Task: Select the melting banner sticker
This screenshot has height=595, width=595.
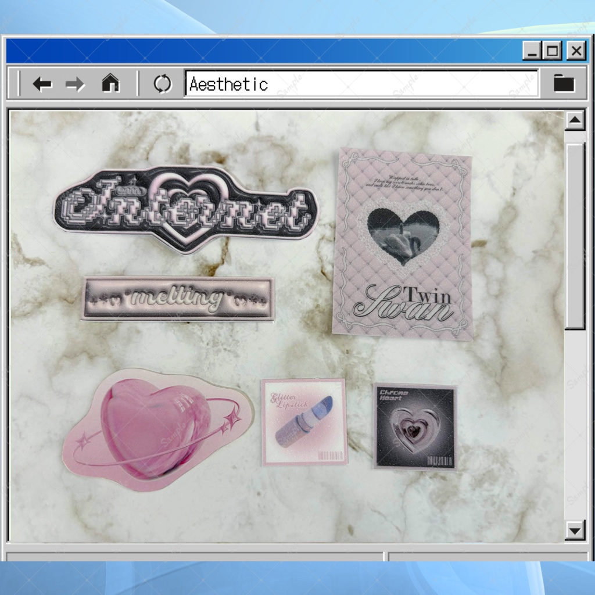Action: tap(178, 299)
